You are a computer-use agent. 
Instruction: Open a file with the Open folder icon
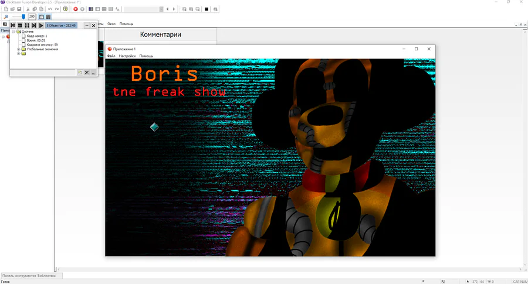[x=12, y=9]
